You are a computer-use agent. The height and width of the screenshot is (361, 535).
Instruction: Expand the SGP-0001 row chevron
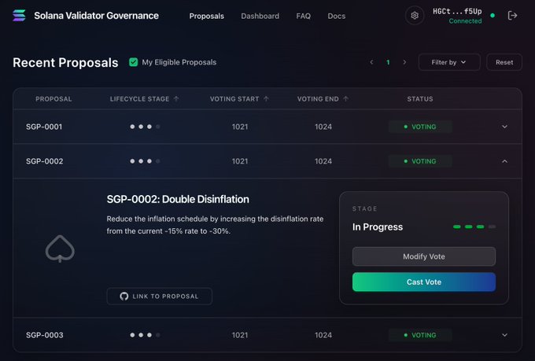point(504,127)
